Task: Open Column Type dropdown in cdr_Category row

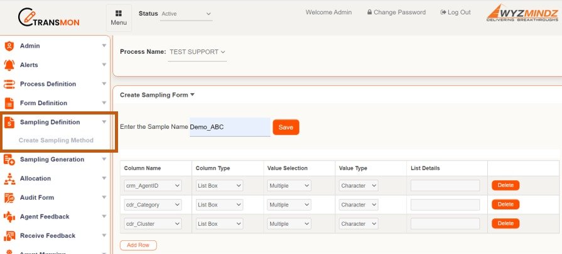Action: (x=219, y=205)
